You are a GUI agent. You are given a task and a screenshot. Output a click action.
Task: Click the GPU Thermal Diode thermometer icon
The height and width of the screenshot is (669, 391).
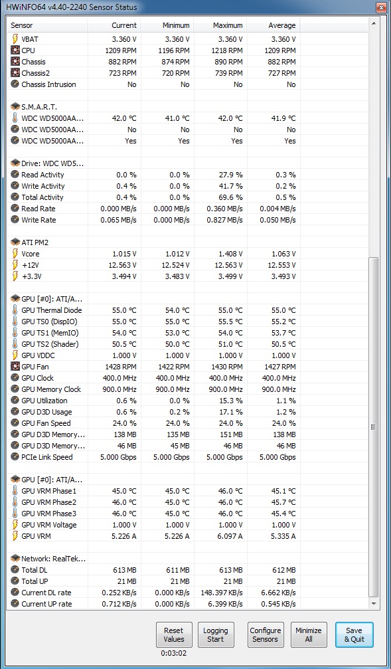point(15,310)
